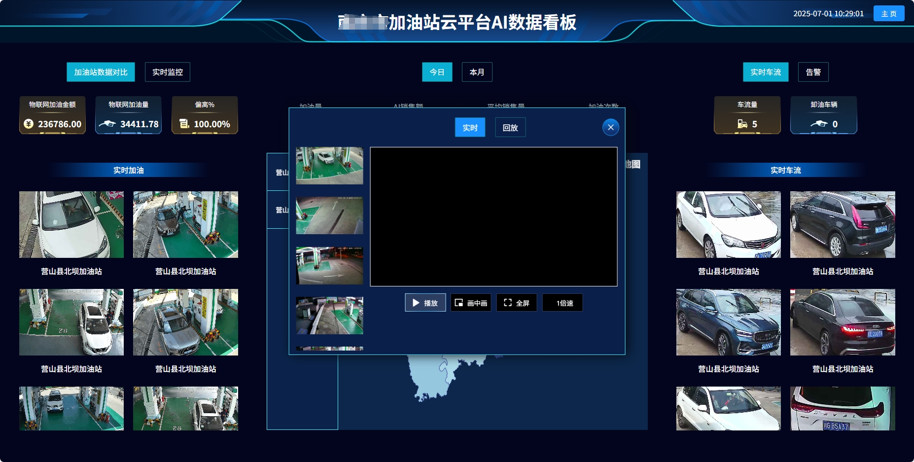Click the gas station icon in 车流量 card
Screen dimensions: 914x462
pos(742,124)
